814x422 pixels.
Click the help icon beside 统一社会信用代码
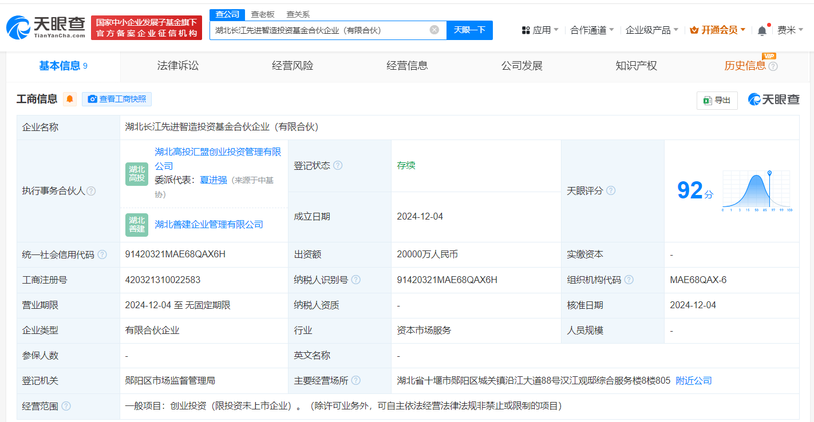[x=102, y=254]
